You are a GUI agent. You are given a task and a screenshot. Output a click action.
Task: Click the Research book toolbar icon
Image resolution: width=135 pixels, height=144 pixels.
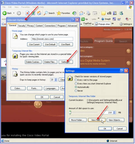coord(115,13)
